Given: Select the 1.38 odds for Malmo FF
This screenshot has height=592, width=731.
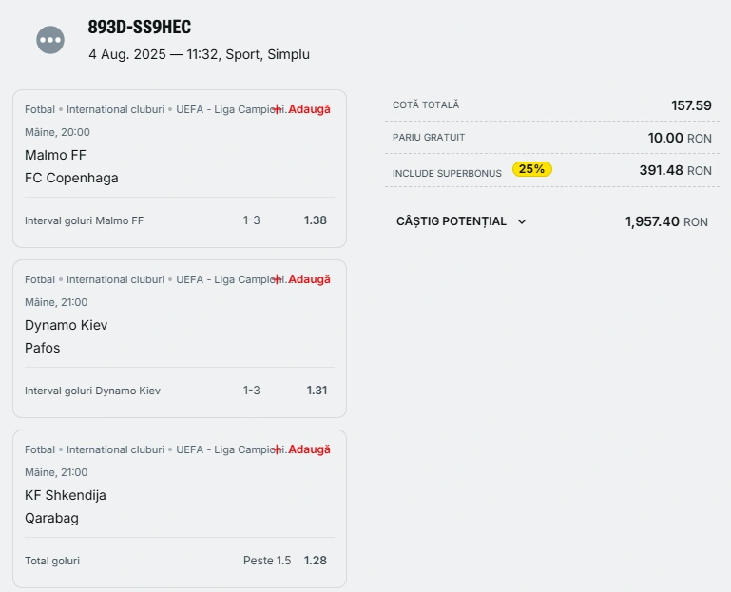Looking at the screenshot, I should [x=316, y=220].
